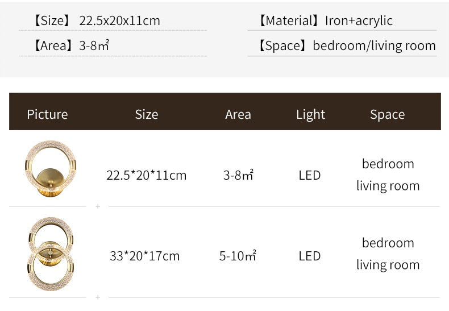Click the 33*20*17cm size cell
Image resolution: width=449 pixels, height=311 pixels.
144,256
